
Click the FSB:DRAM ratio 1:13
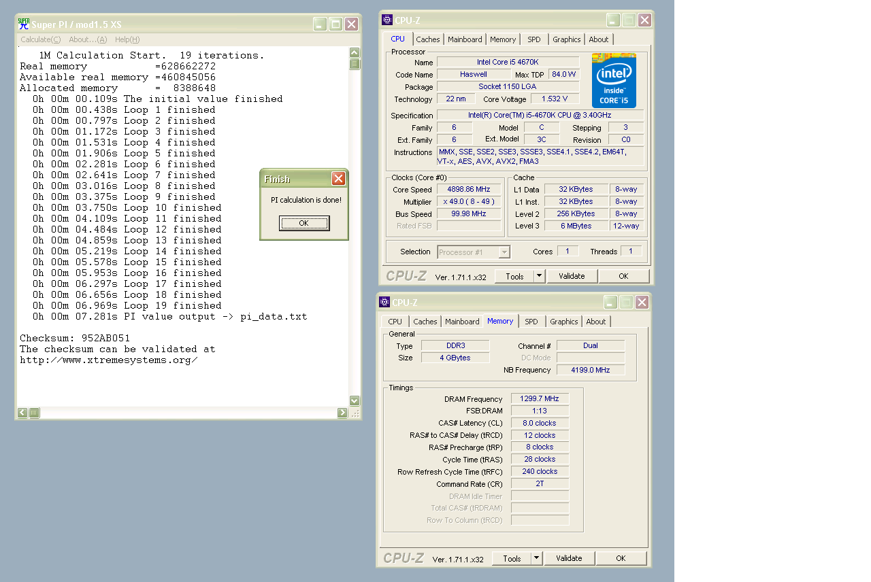540,411
